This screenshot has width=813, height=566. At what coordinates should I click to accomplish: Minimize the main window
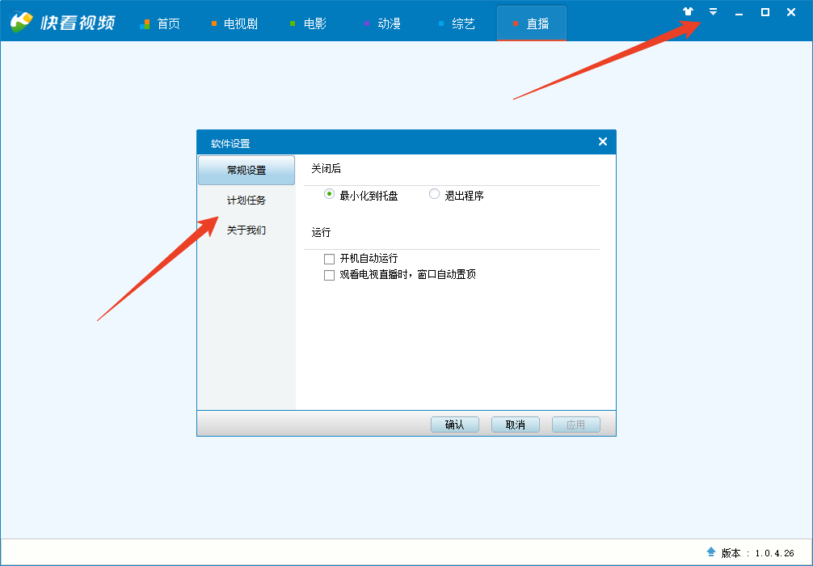(x=739, y=13)
